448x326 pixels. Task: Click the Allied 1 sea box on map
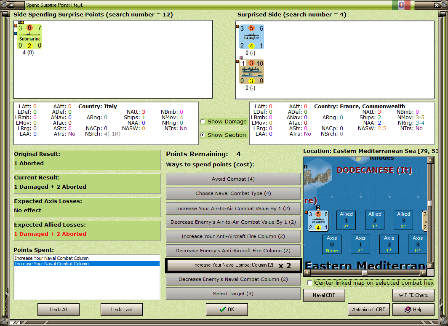pos(346,220)
